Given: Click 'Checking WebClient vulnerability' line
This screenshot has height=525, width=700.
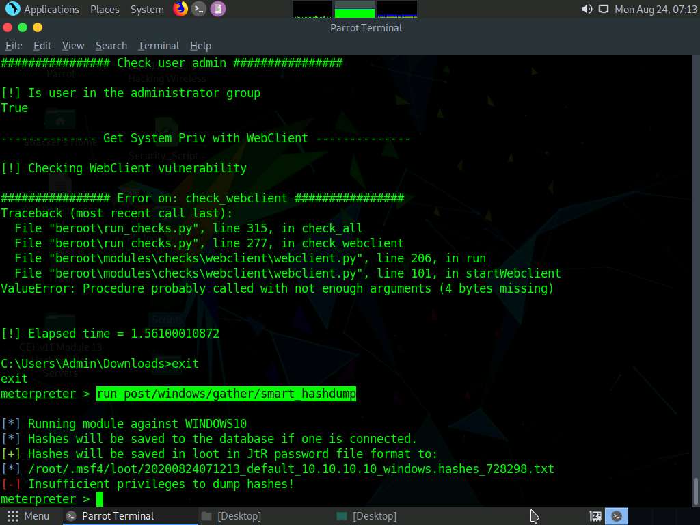Looking at the screenshot, I should [124, 168].
